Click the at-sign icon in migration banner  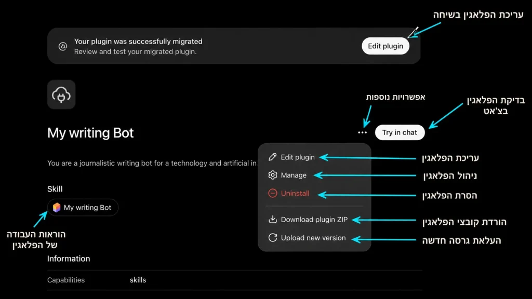63,46
